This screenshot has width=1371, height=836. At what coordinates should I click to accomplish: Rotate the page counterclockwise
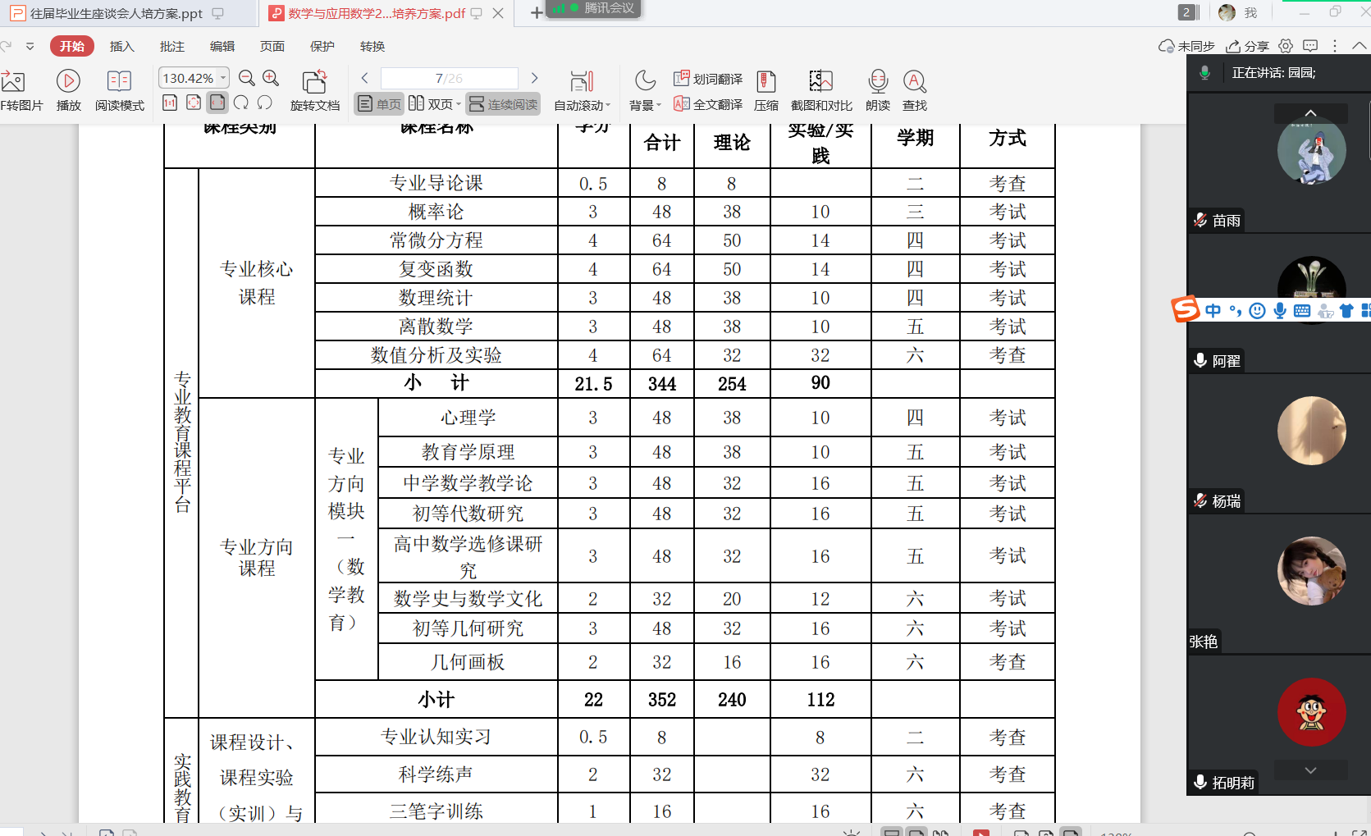coord(264,103)
